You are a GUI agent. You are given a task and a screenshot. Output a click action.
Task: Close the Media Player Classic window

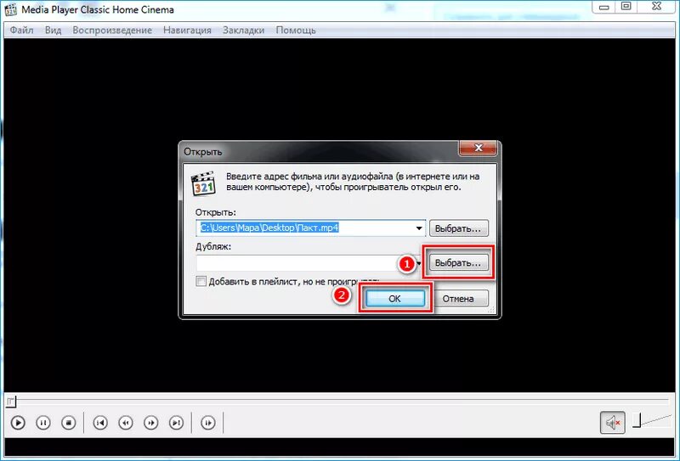(656, 7)
